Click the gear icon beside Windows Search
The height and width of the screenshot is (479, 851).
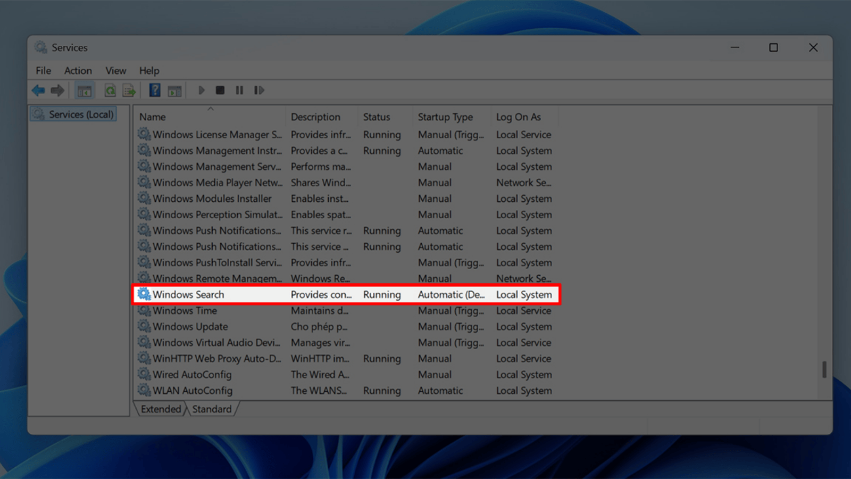click(144, 294)
